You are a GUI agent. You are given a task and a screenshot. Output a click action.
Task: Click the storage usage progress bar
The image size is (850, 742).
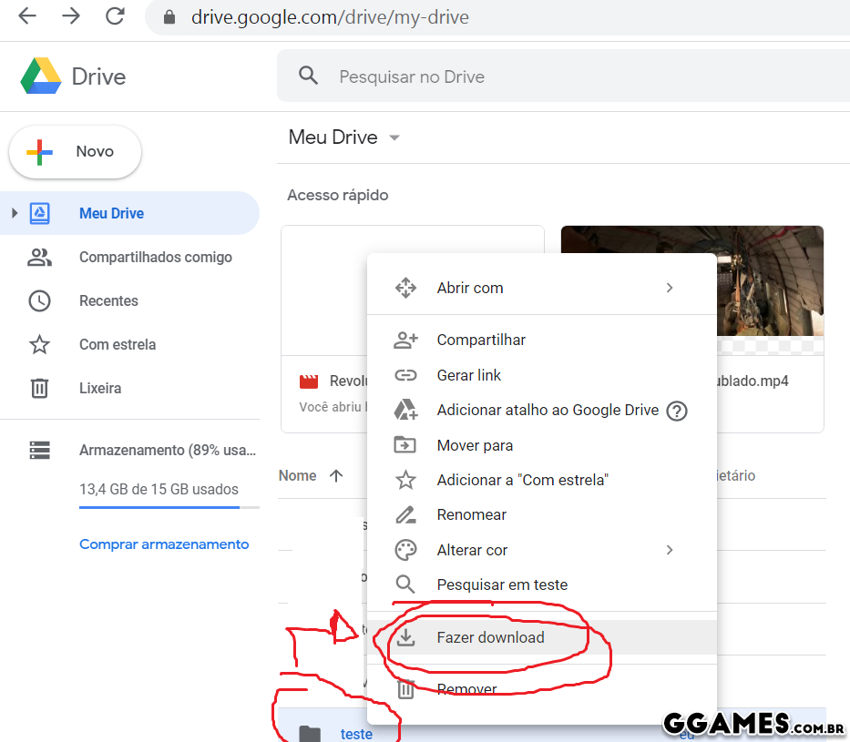pos(169,507)
